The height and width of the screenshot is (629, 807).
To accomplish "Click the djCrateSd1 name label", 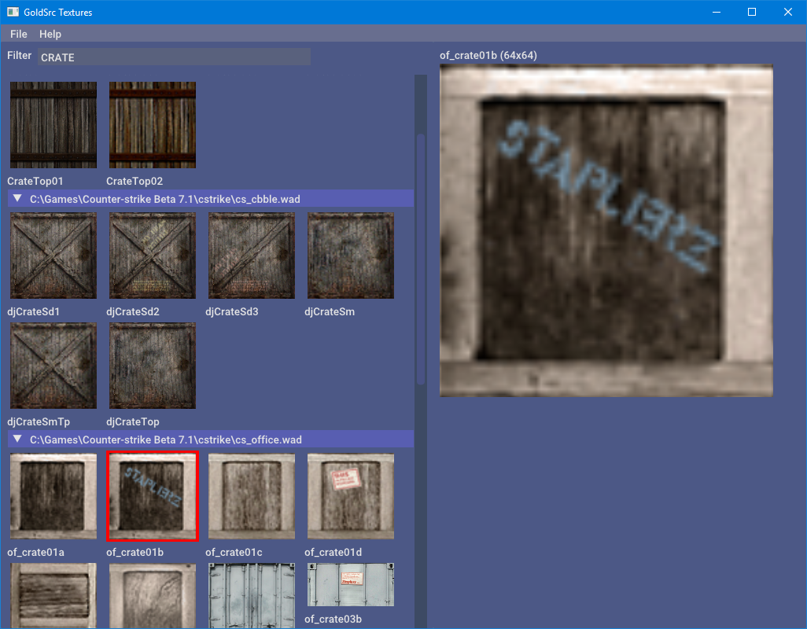I will click(x=34, y=311).
